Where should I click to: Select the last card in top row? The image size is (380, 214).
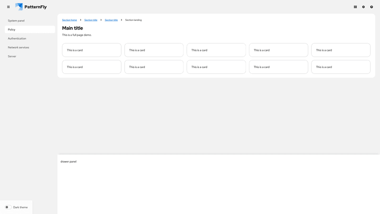(341, 50)
